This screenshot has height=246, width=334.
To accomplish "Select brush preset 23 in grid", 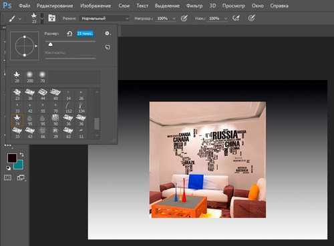I will (x=17, y=94).
